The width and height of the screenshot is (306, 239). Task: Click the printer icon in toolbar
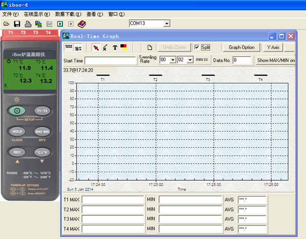[28, 24]
